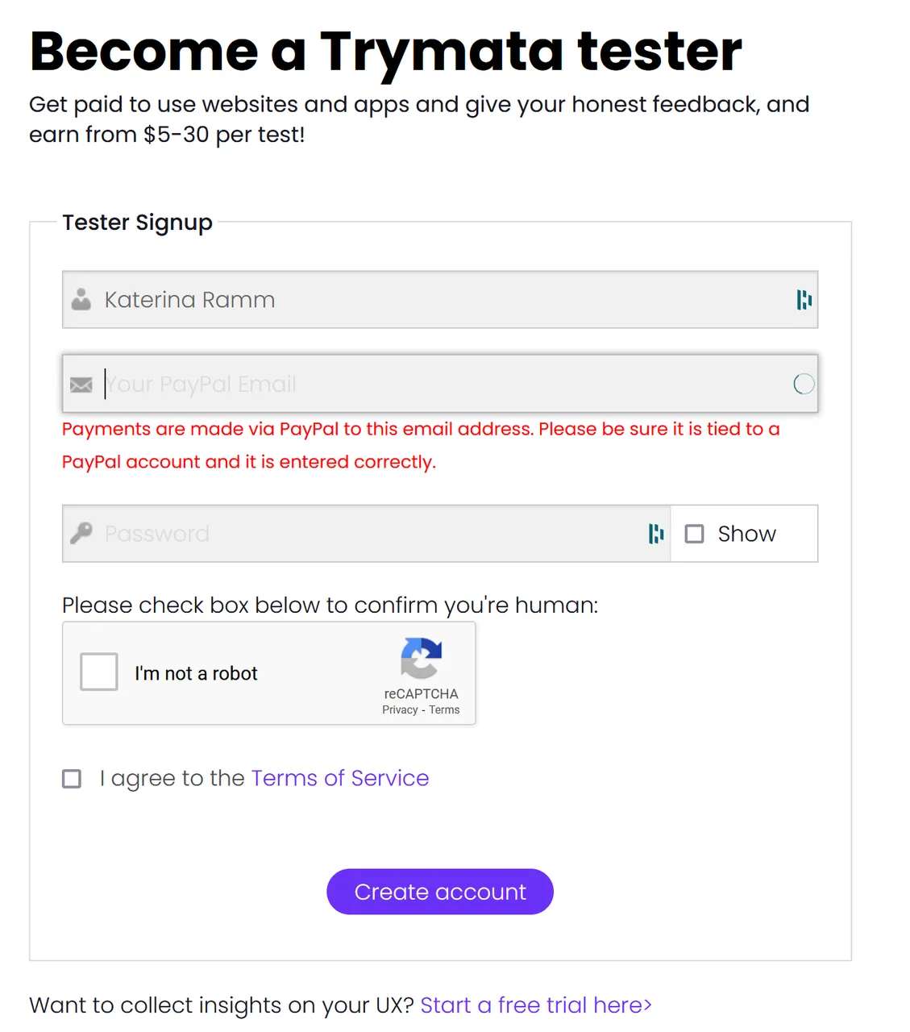The image size is (910, 1032).
Task: Click into the Password input field
Action: [x=366, y=534]
